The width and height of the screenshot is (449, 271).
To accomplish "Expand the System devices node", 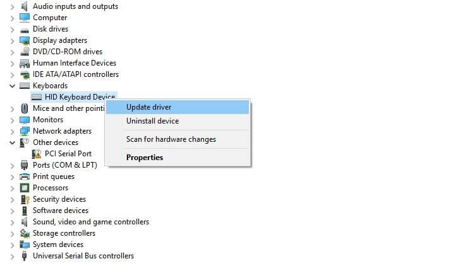I will [13, 245].
